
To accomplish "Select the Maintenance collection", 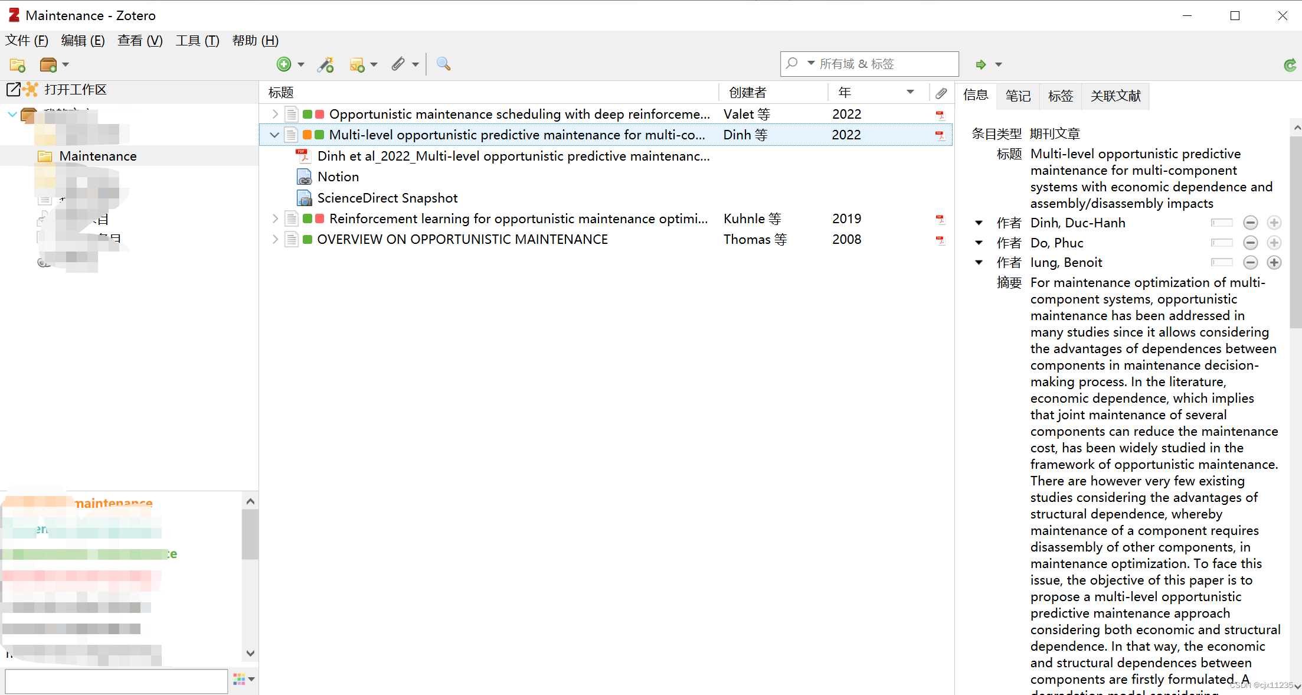I will click(x=98, y=156).
